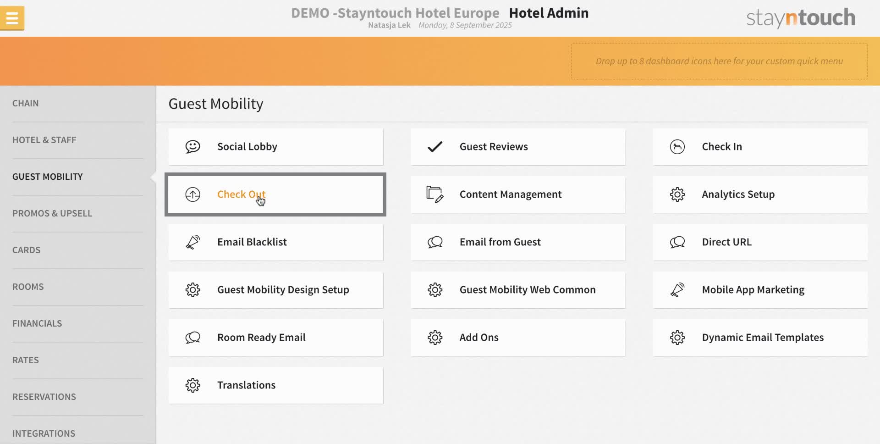Image resolution: width=880 pixels, height=444 pixels.
Task: Click the Translations gear icon
Action: [193, 385]
